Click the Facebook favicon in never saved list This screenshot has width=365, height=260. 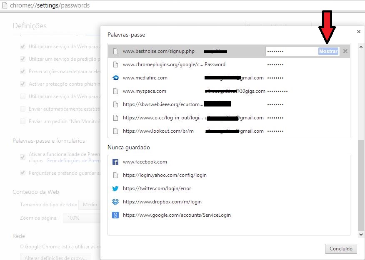[115, 162]
